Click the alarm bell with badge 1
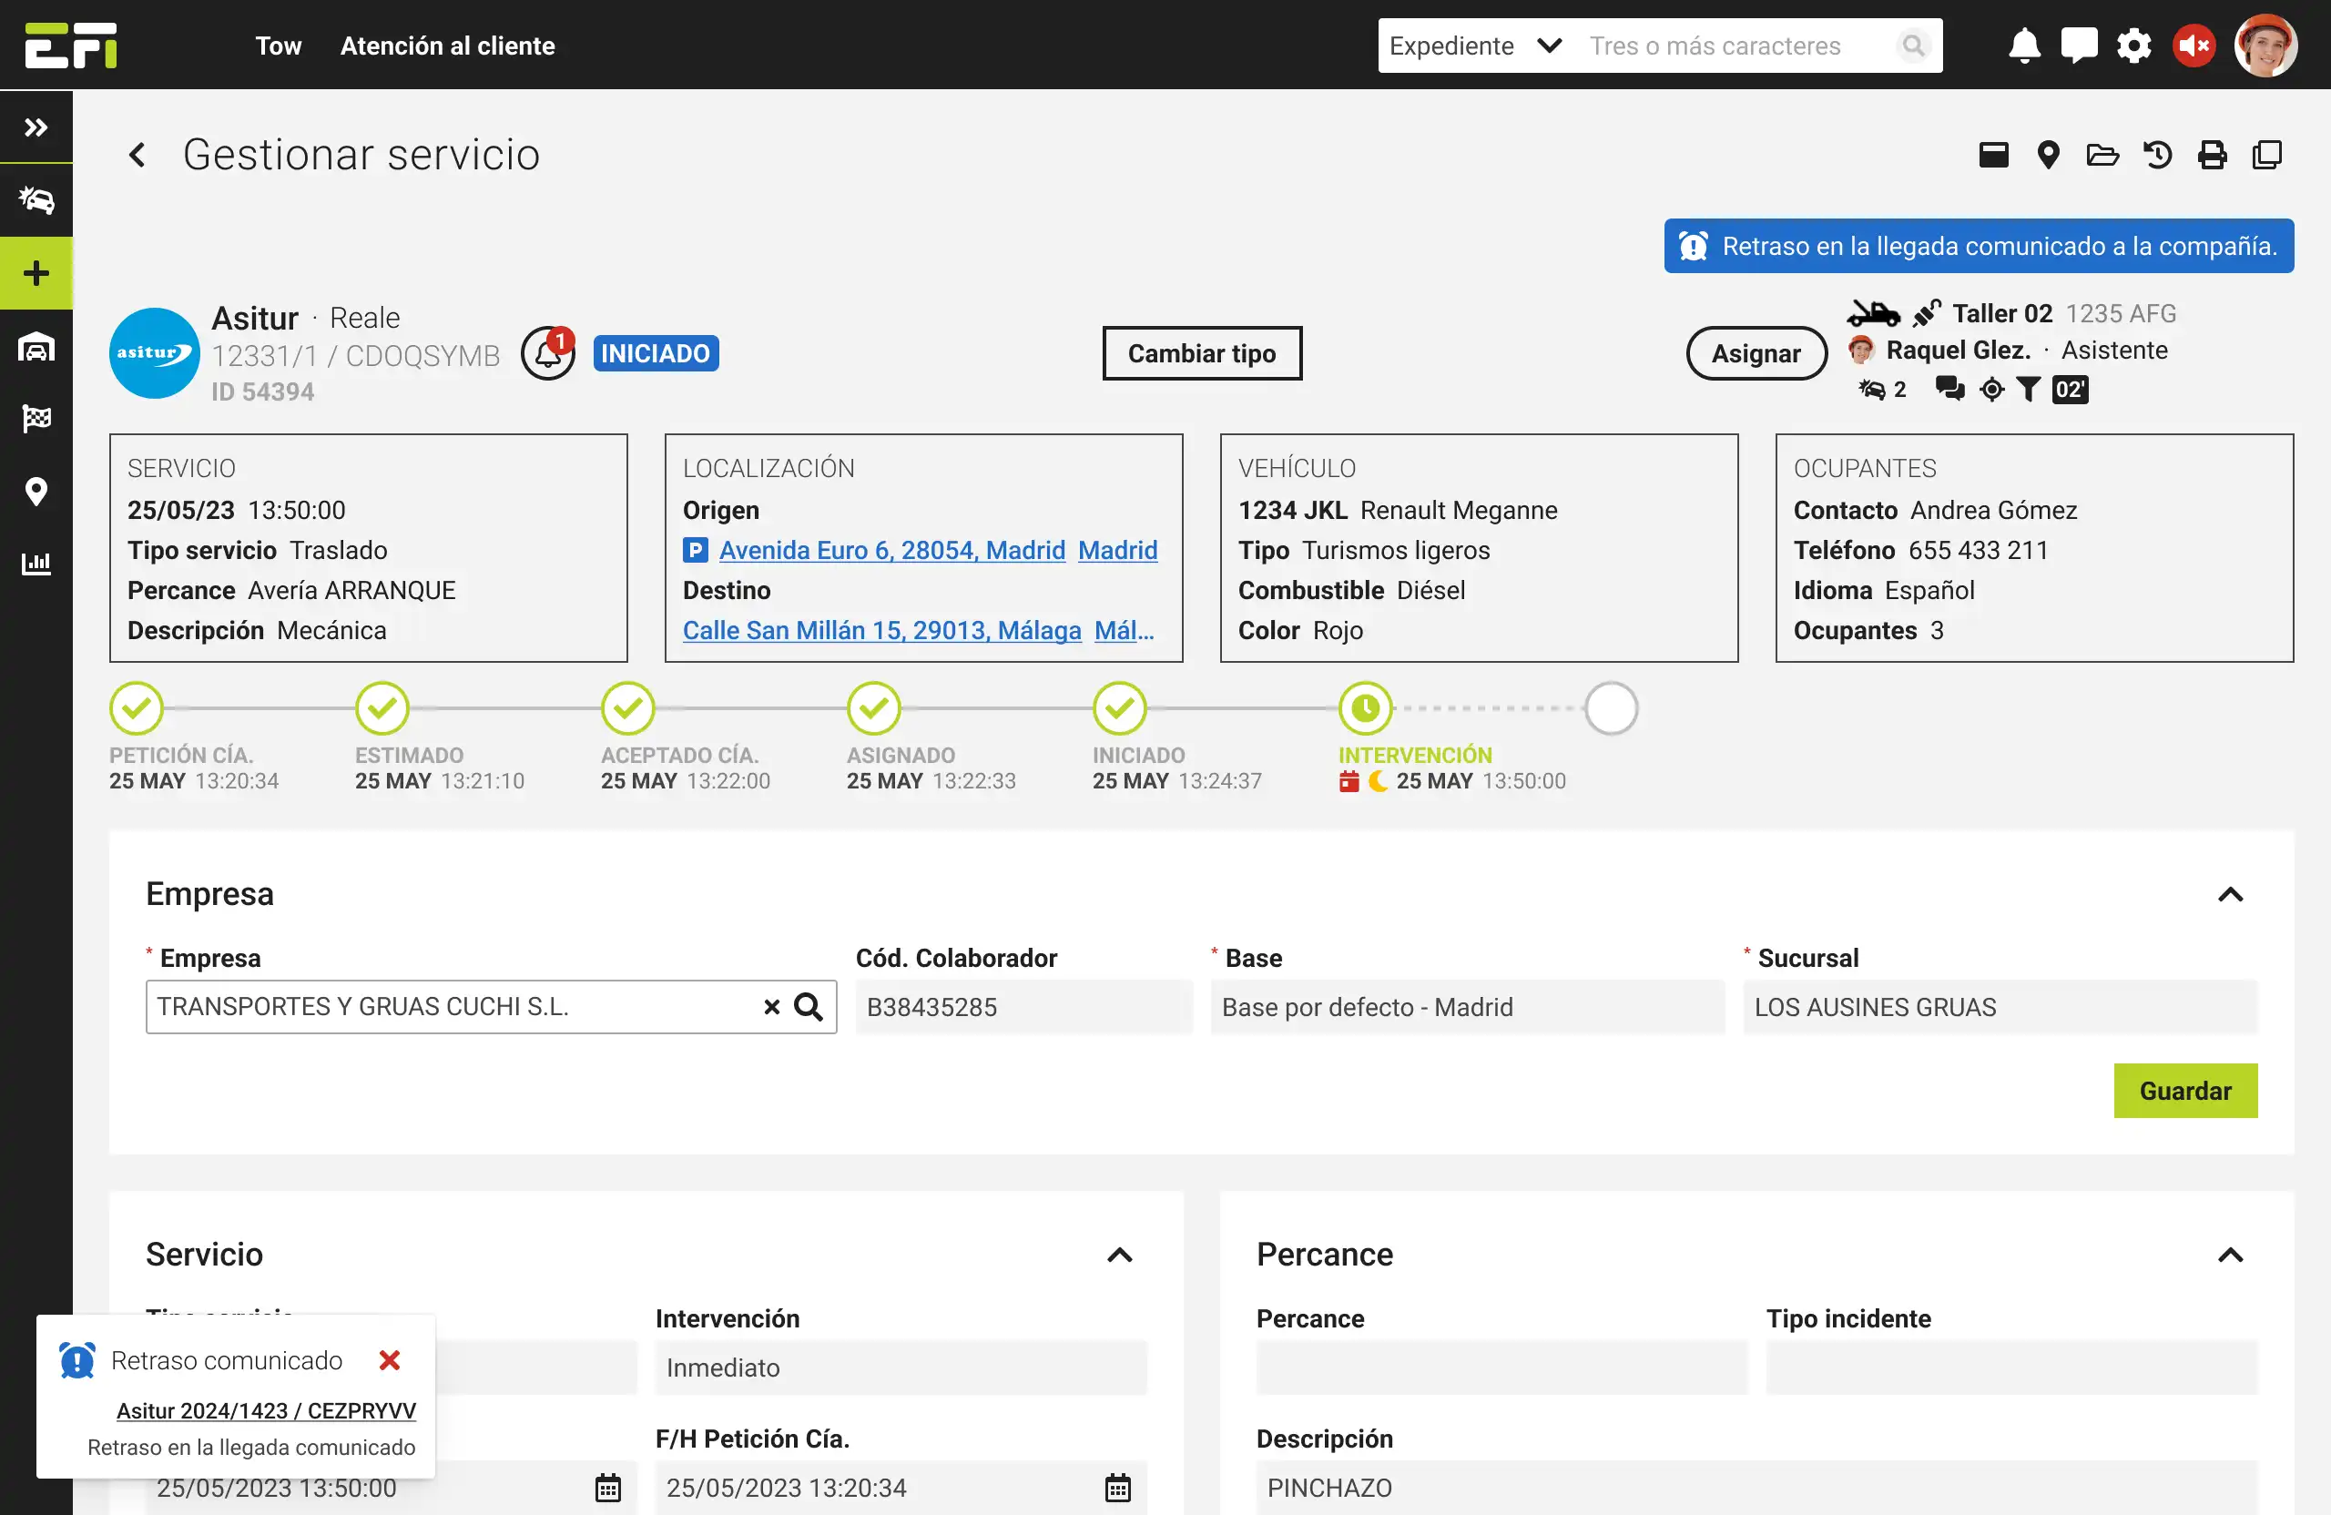The image size is (2331, 1515). pos(547,352)
